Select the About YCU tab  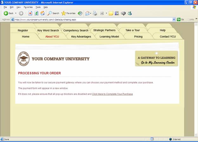pos(52,36)
